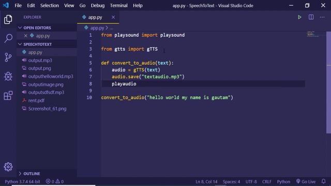Change language mode via Python
This screenshot has height=186, width=331.
[283, 181]
